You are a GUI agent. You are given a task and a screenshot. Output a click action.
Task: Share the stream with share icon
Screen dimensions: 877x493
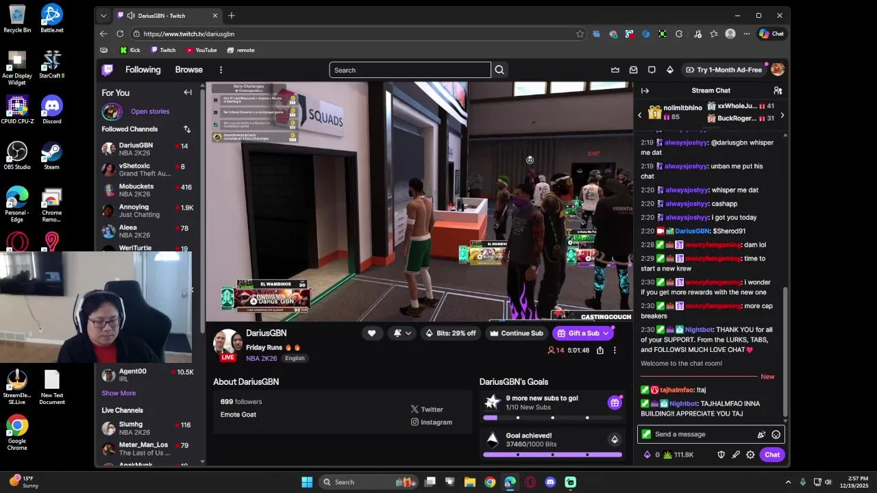tap(600, 350)
